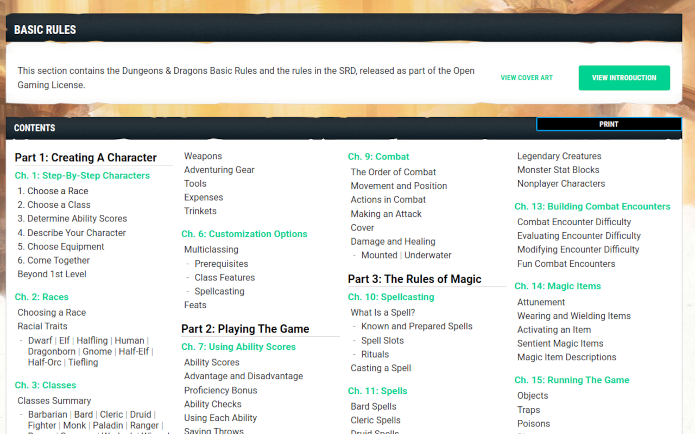695x434 pixels.
Task: Open Ch. 3: Classes chapter
Action: tap(46, 385)
